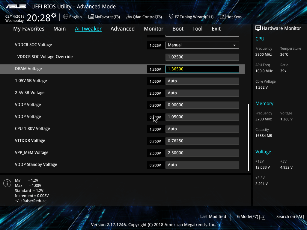The image size is (307, 230).
Task: Click the +12V reading 12.033 V
Action: [x=263, y=167]
